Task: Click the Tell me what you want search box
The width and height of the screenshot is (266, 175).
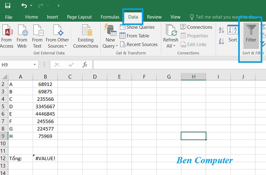Action: tap(223, 17)
